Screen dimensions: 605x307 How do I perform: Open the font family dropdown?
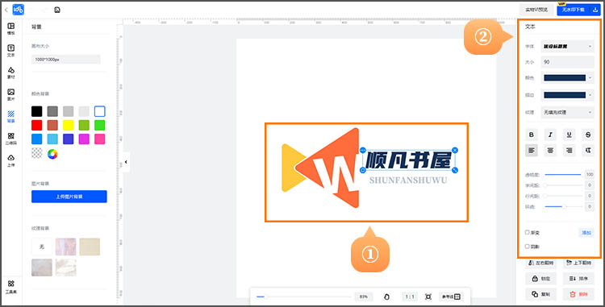567,46
